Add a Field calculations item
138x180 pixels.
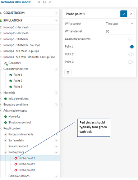pyautogui.click(x=56, y=176)
